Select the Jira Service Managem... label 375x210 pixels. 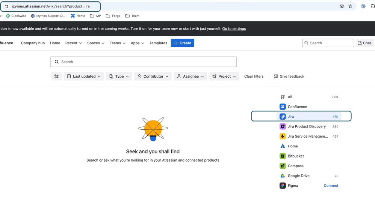click(308, 136)
